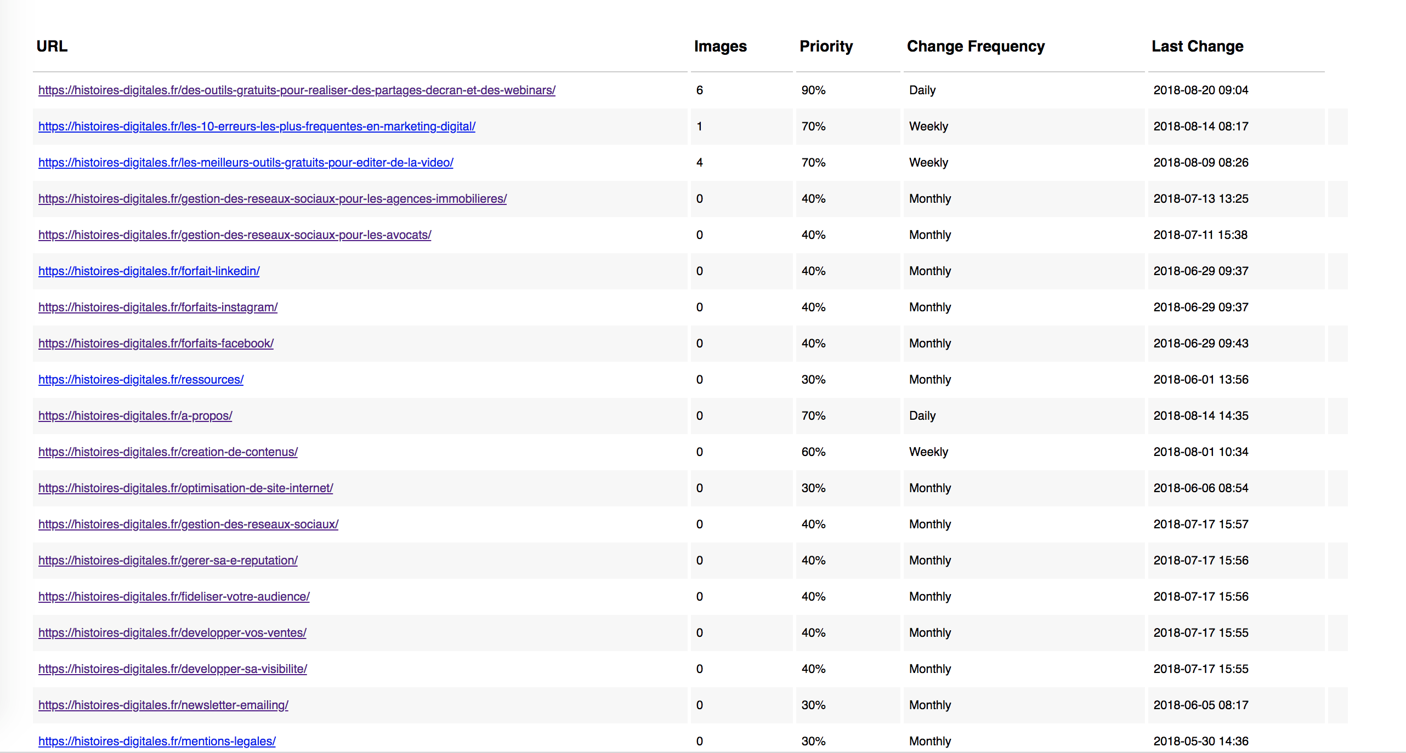Click the date 2018-08-14 14:35
The width and height of the screenshot is (1406, 753).
[1201, 415]
